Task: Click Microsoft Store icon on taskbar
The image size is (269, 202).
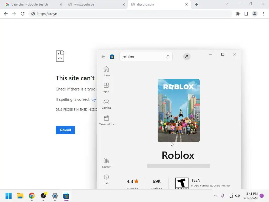Action: tap(66, 196)
